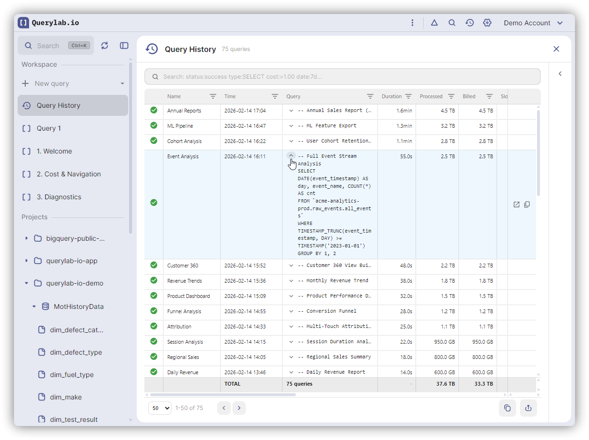The height and width of the screenshot is (440, 589).
Task: Toggle the sidebar panel layout icon
Action: click(124, 45)
